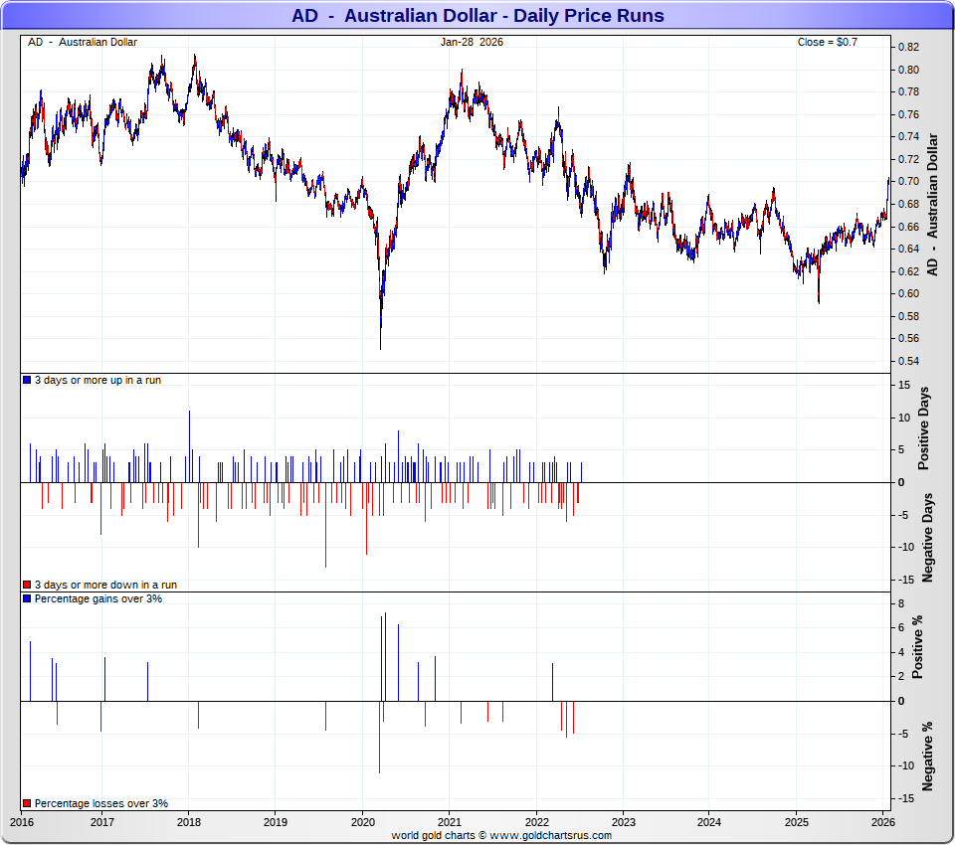The image size is (955, 845).
Task: Click the 'Close = $0.7' value
Action: tap(827, 42)
